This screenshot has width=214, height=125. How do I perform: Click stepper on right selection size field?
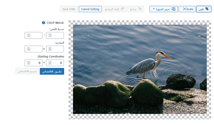click(50, 49)
